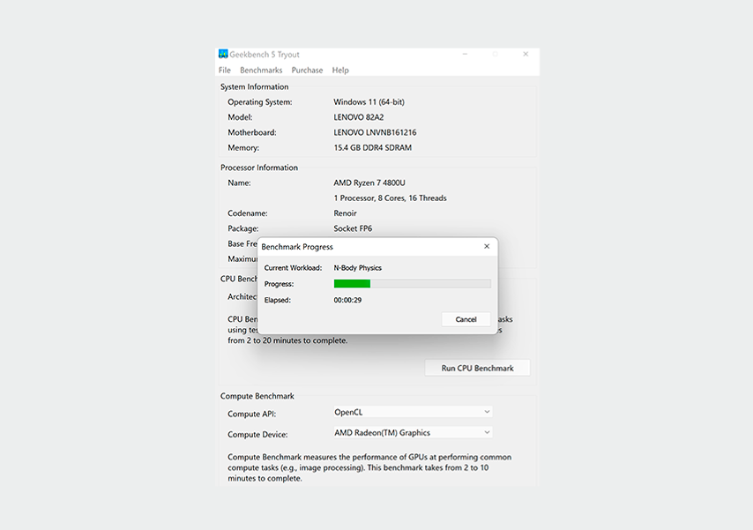Click the 'Geekbench 5 Tryout' window title
Screen dimensions: 753x530
pyautogui.click(x=265, y=55)
